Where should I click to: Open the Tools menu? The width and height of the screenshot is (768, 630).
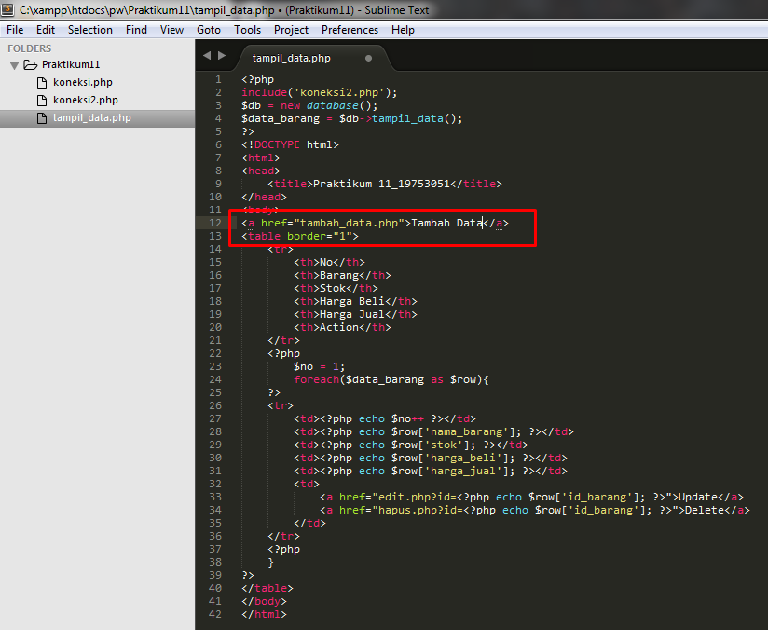click(247, 30)
